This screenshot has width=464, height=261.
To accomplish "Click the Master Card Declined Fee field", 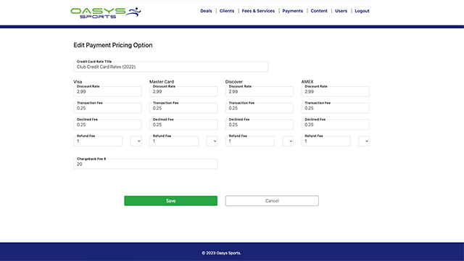I will coord(183,125).
